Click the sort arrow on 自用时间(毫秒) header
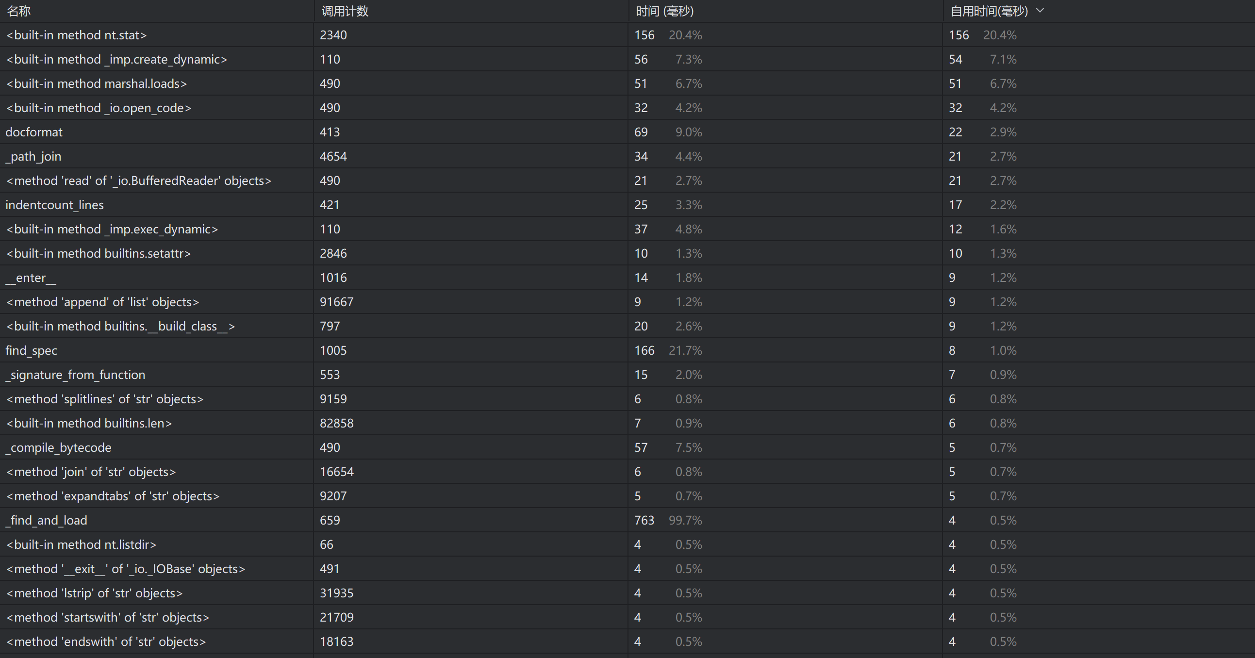The height and width of the screenshot is (658, 1255). [1040, 11]
